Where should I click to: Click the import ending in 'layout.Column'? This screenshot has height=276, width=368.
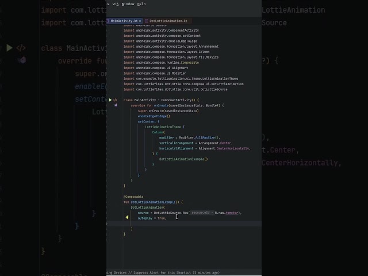167,52
